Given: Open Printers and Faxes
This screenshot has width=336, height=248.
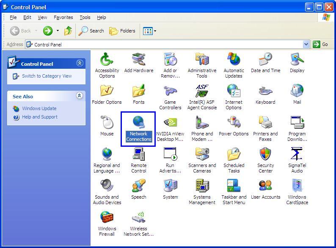Looking at the screenshot, I should click(265, 128).
